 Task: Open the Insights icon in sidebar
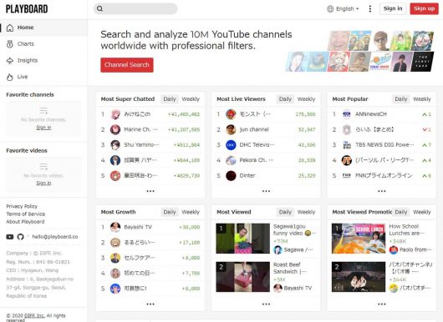tap(10, 61)
